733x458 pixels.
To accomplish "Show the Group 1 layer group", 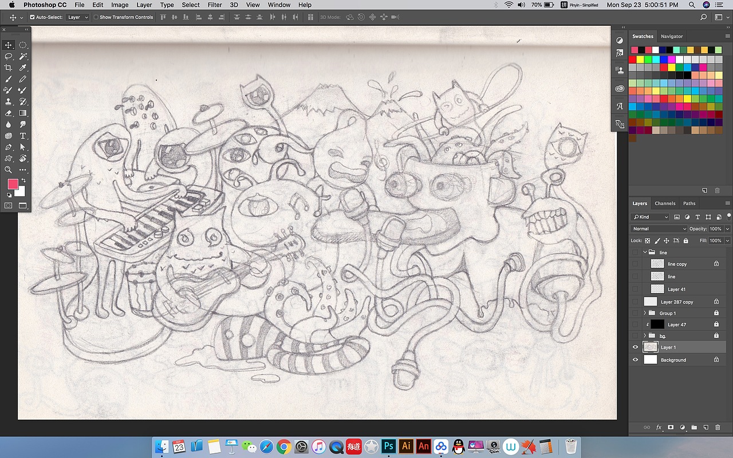I will (635, 313).
